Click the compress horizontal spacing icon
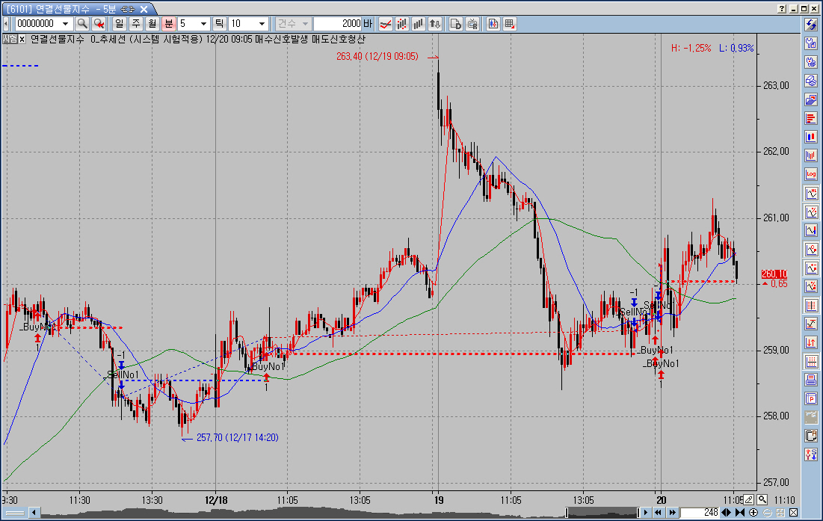The height and width of the screenshot is (521, 823). [740, 513]
